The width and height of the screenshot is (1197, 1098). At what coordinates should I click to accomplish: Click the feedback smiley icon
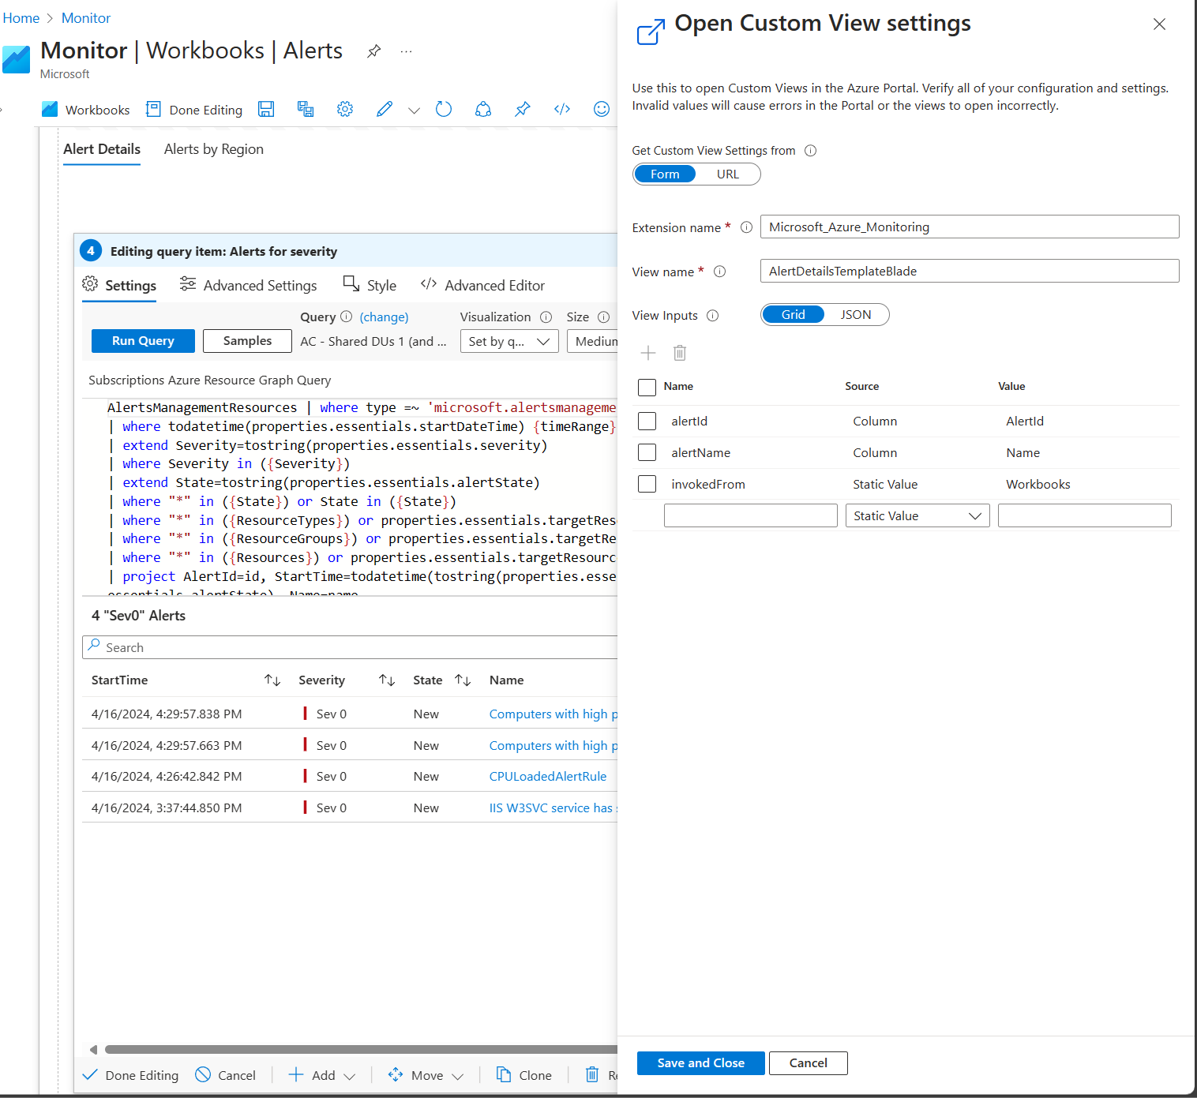point(602,109)
